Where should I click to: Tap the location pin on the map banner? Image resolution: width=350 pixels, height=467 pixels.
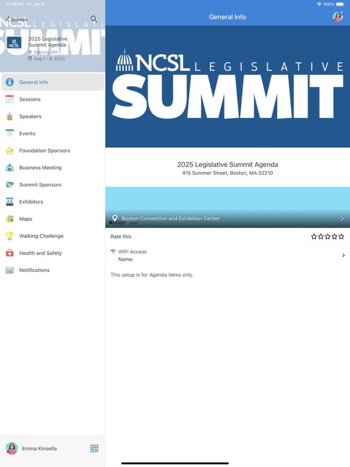[115, 218]
